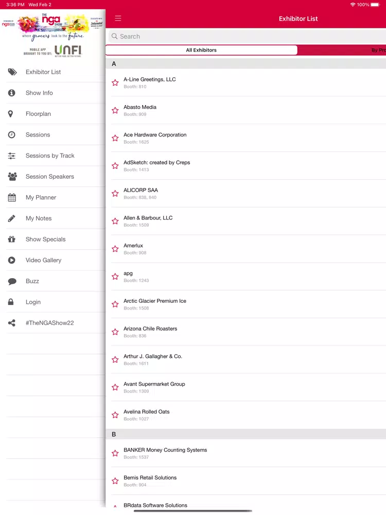This screenshot has width=386, height=515.
Task: Favorite A-Line Greetings, LLC with star
Action: [x=115, y=83]
